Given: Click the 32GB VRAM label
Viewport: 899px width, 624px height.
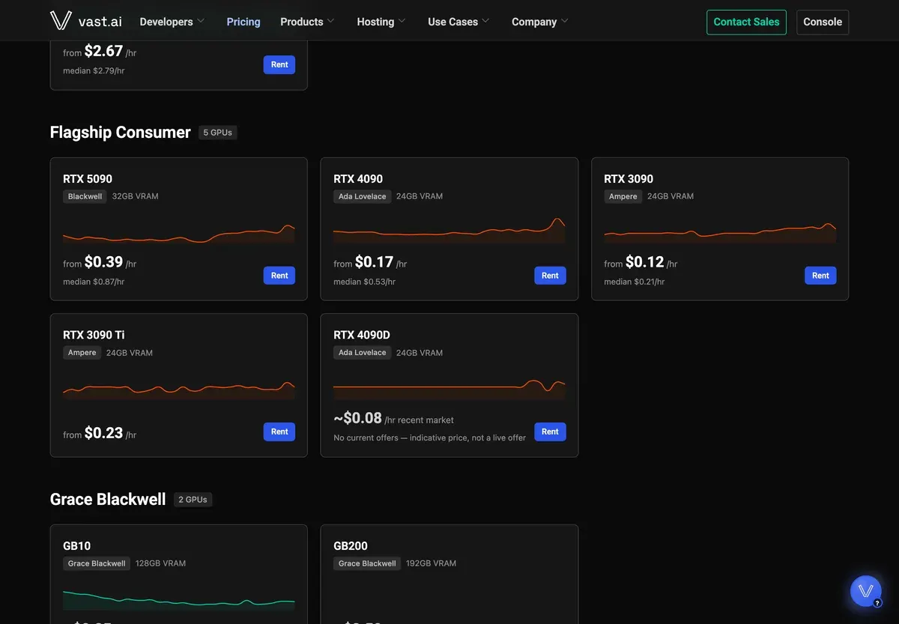Looking at the screenshot, I should pyautogui.click(x=136, y=196).
